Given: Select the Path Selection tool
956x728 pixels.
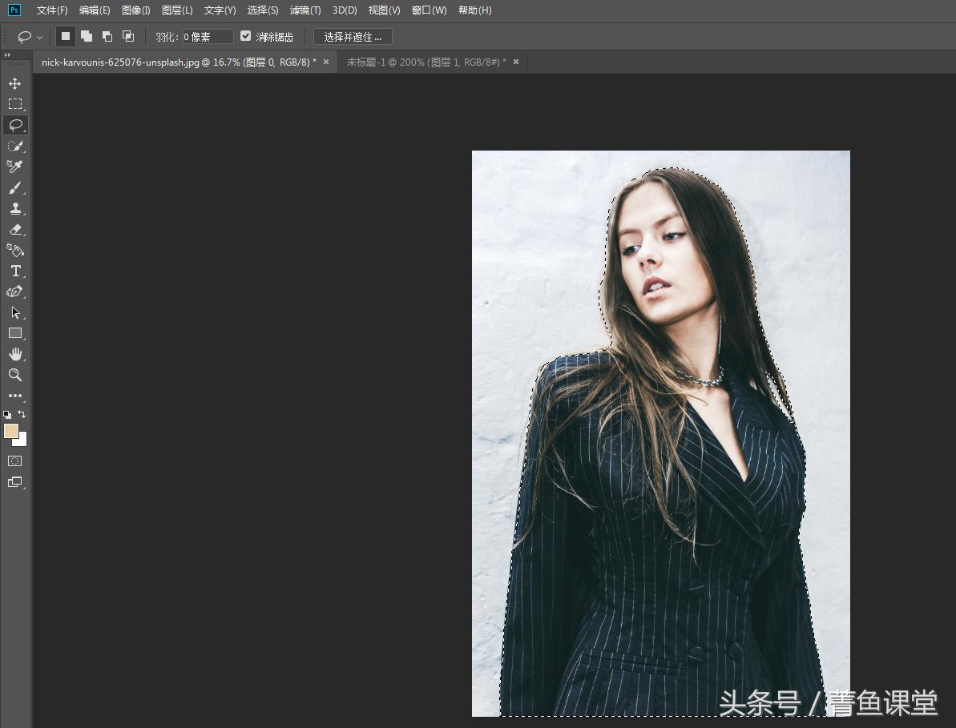Looking at the screenshot, I should pyautogui.click(x=15, y=312).
